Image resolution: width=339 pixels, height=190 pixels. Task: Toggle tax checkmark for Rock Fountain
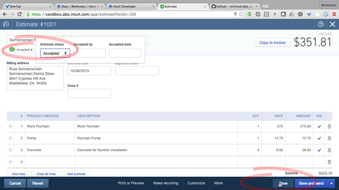pos(319,126)
